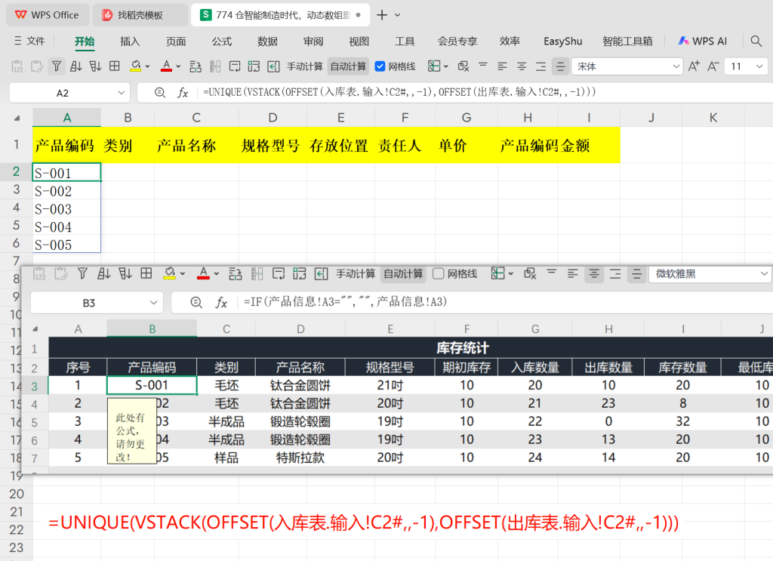Screen dimensions: 773x561
Task: Expand the B3 name box dropdown in lower window
Action: coord(154,303)
